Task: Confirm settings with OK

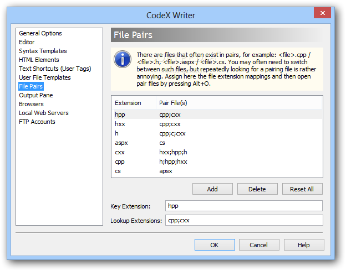Action: pos(215,245)
